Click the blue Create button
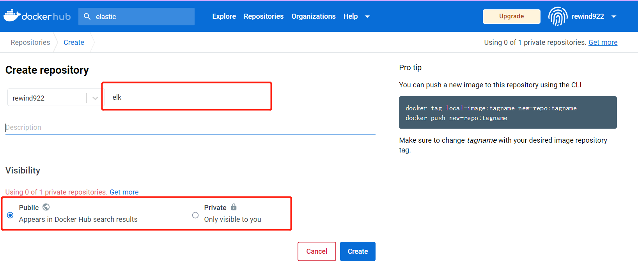Image resolution: width=638 pixels, height=276 pixels. pyautogui.click(x=358, y=251)
